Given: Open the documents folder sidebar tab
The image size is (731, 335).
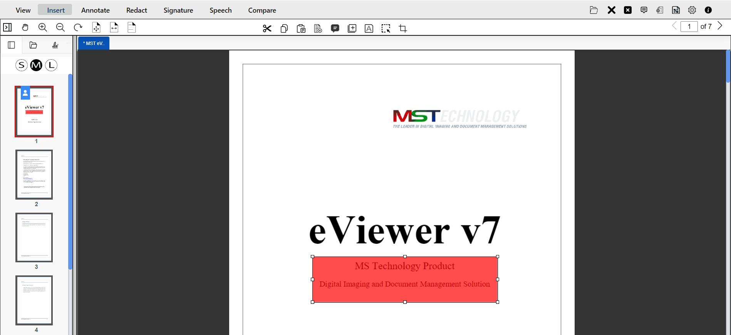Looking at the screenshot, I should 33,45.
